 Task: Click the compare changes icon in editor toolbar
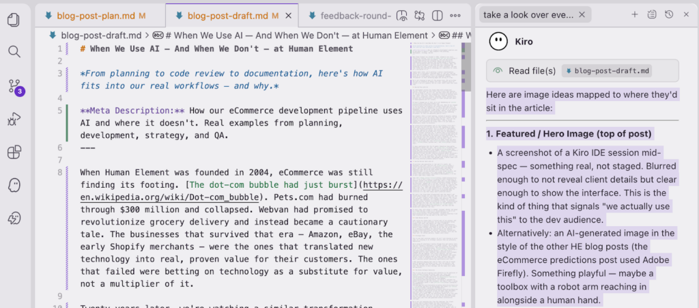click(420, 16)
